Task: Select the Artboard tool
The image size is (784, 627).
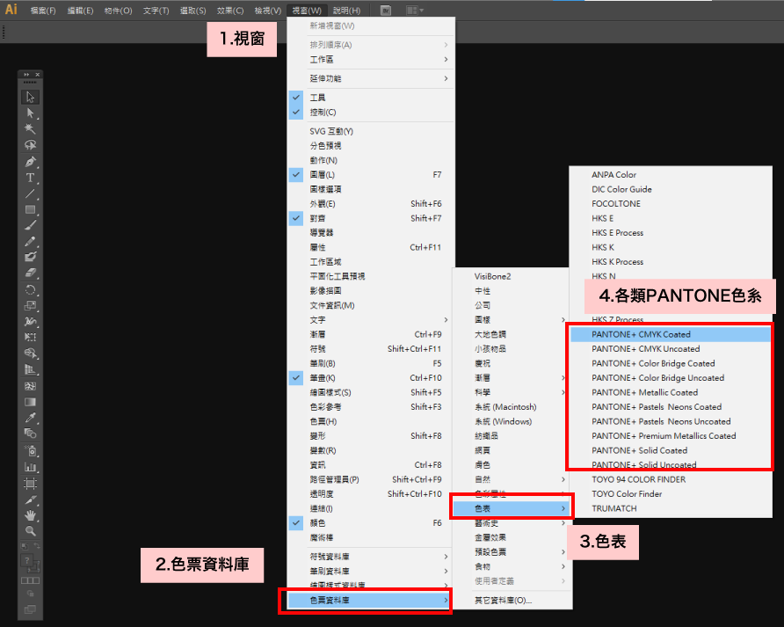Action: (30, 484)
